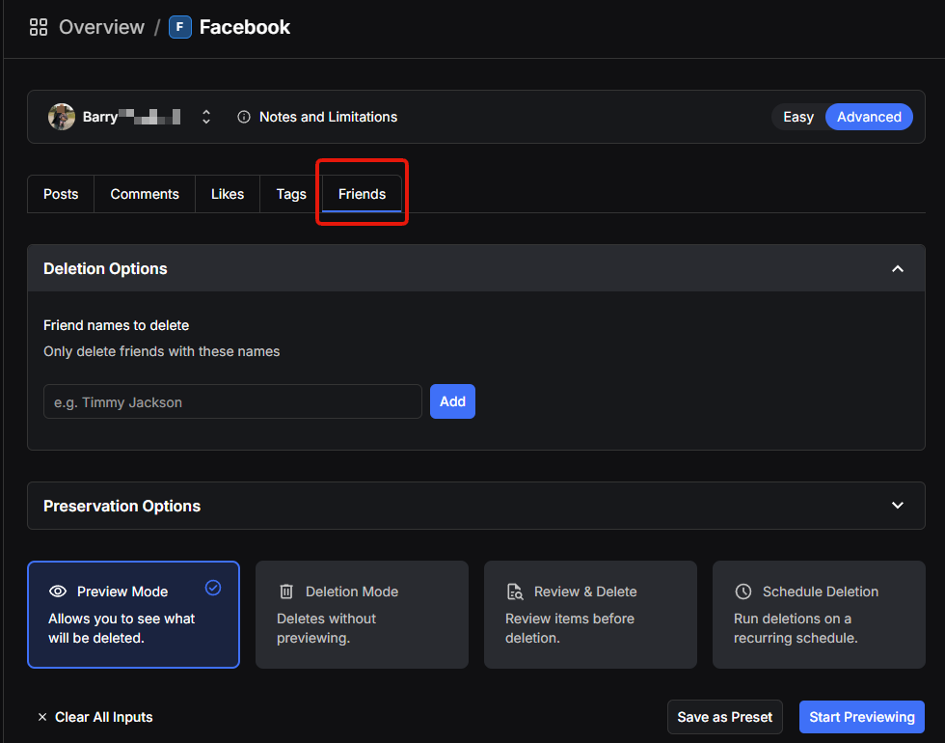Click the X icon beside Clear All Inputs
945x743 pixels.
click(x=42, y=717)
